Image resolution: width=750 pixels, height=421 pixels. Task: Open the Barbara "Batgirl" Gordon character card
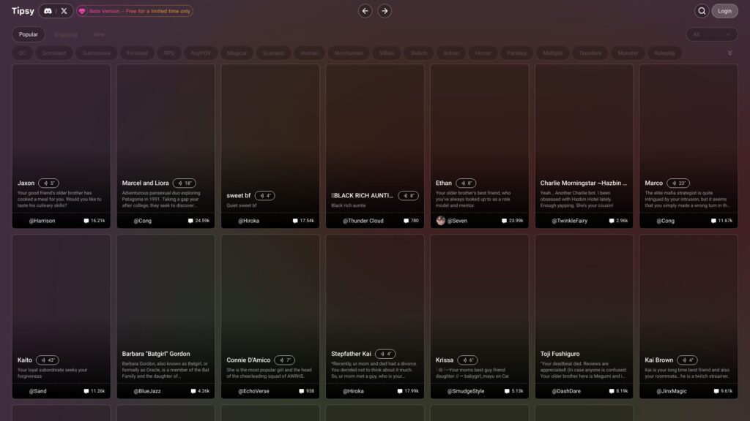tap(166, 316)
